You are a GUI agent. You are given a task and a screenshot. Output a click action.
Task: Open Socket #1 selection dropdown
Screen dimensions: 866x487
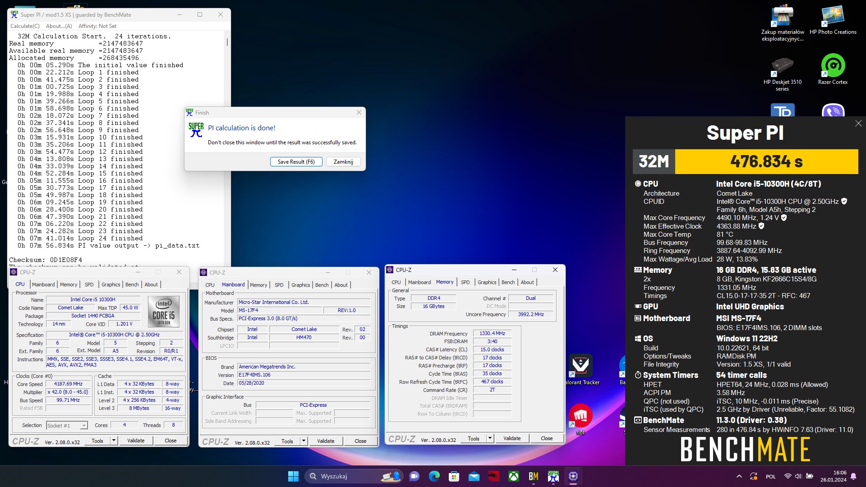67,425
